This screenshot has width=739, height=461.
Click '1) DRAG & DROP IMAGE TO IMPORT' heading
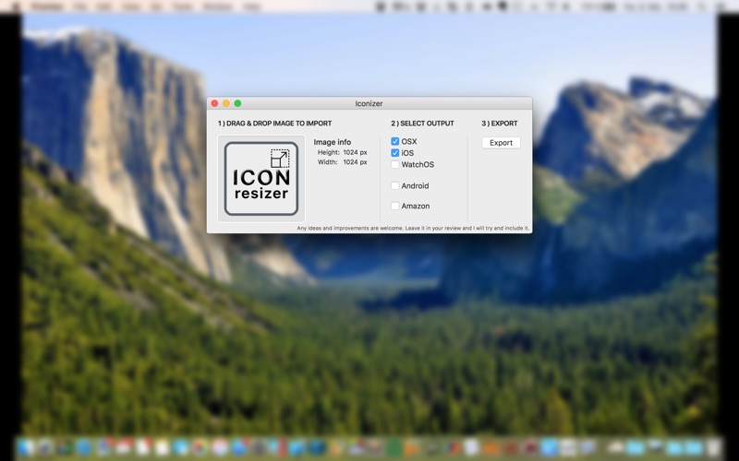click(274, 124)
